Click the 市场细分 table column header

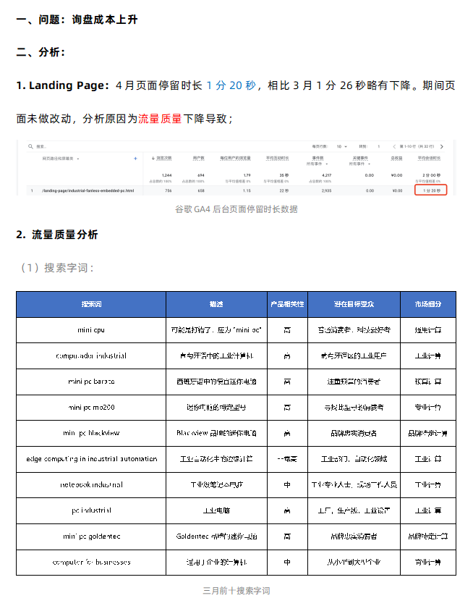point(427,304)
